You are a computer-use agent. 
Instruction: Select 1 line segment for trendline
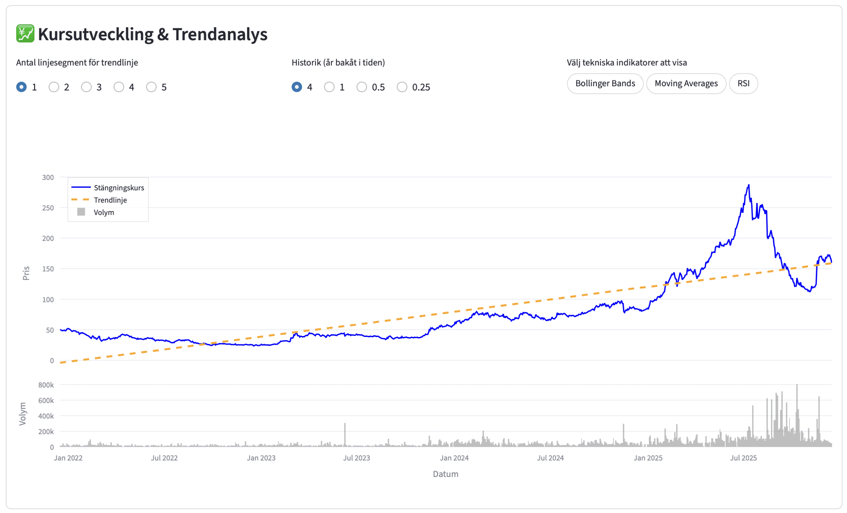(x=21, y=87)
